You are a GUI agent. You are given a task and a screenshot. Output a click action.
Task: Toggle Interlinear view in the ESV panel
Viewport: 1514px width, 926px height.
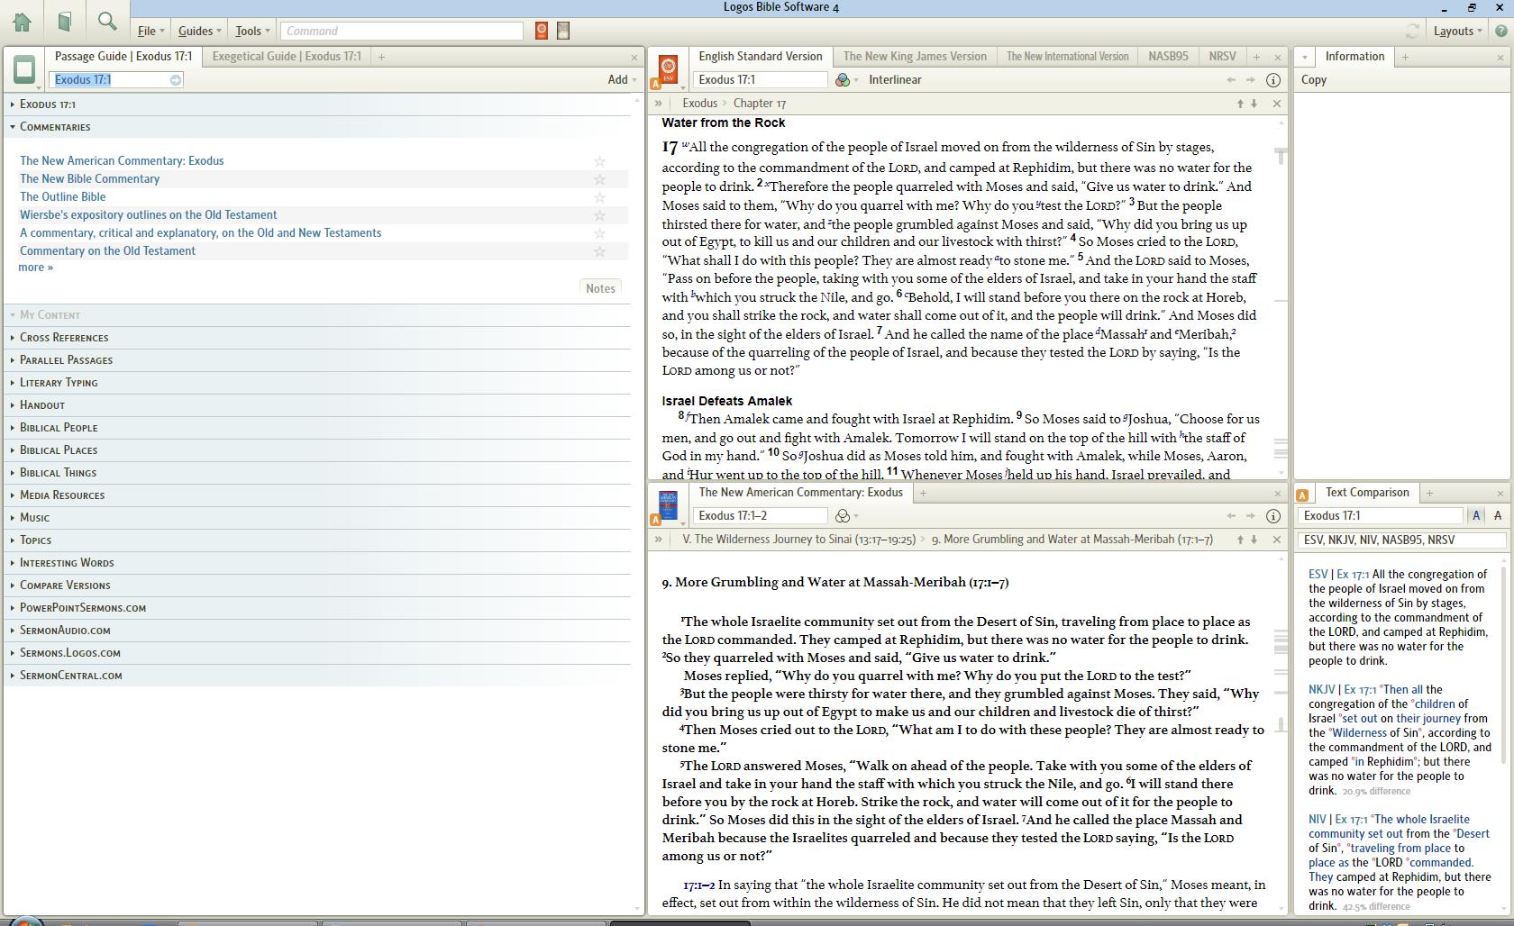[x=895, y=80]
